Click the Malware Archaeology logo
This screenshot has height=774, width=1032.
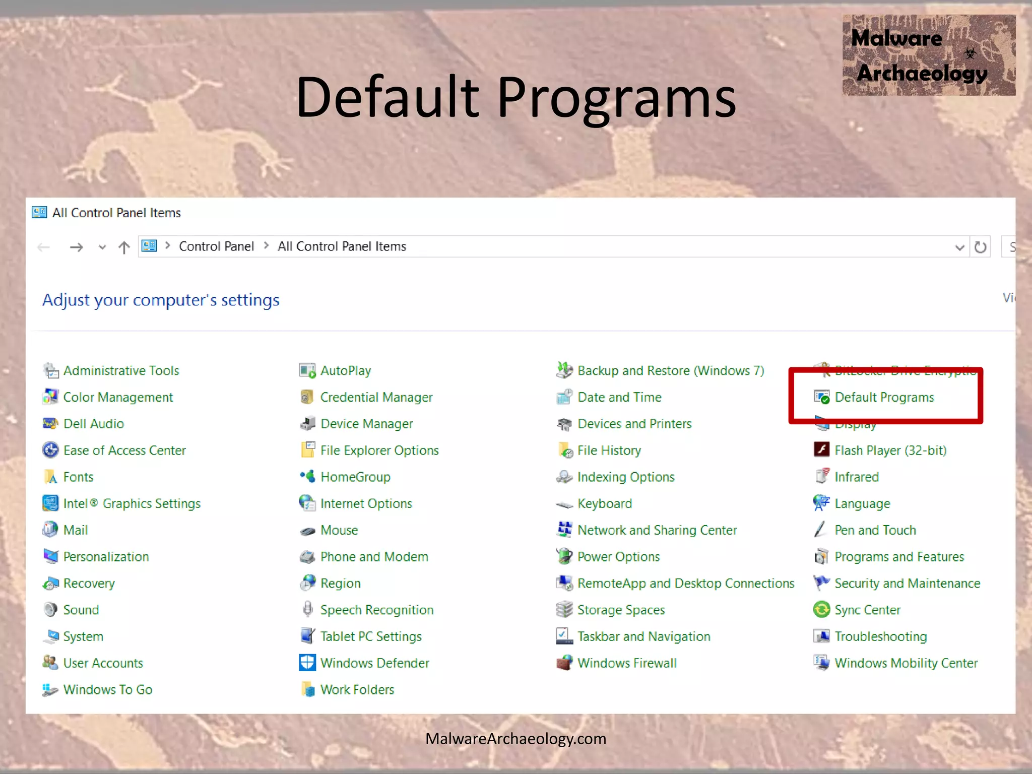pyautogui.click(x=929, y=55)
